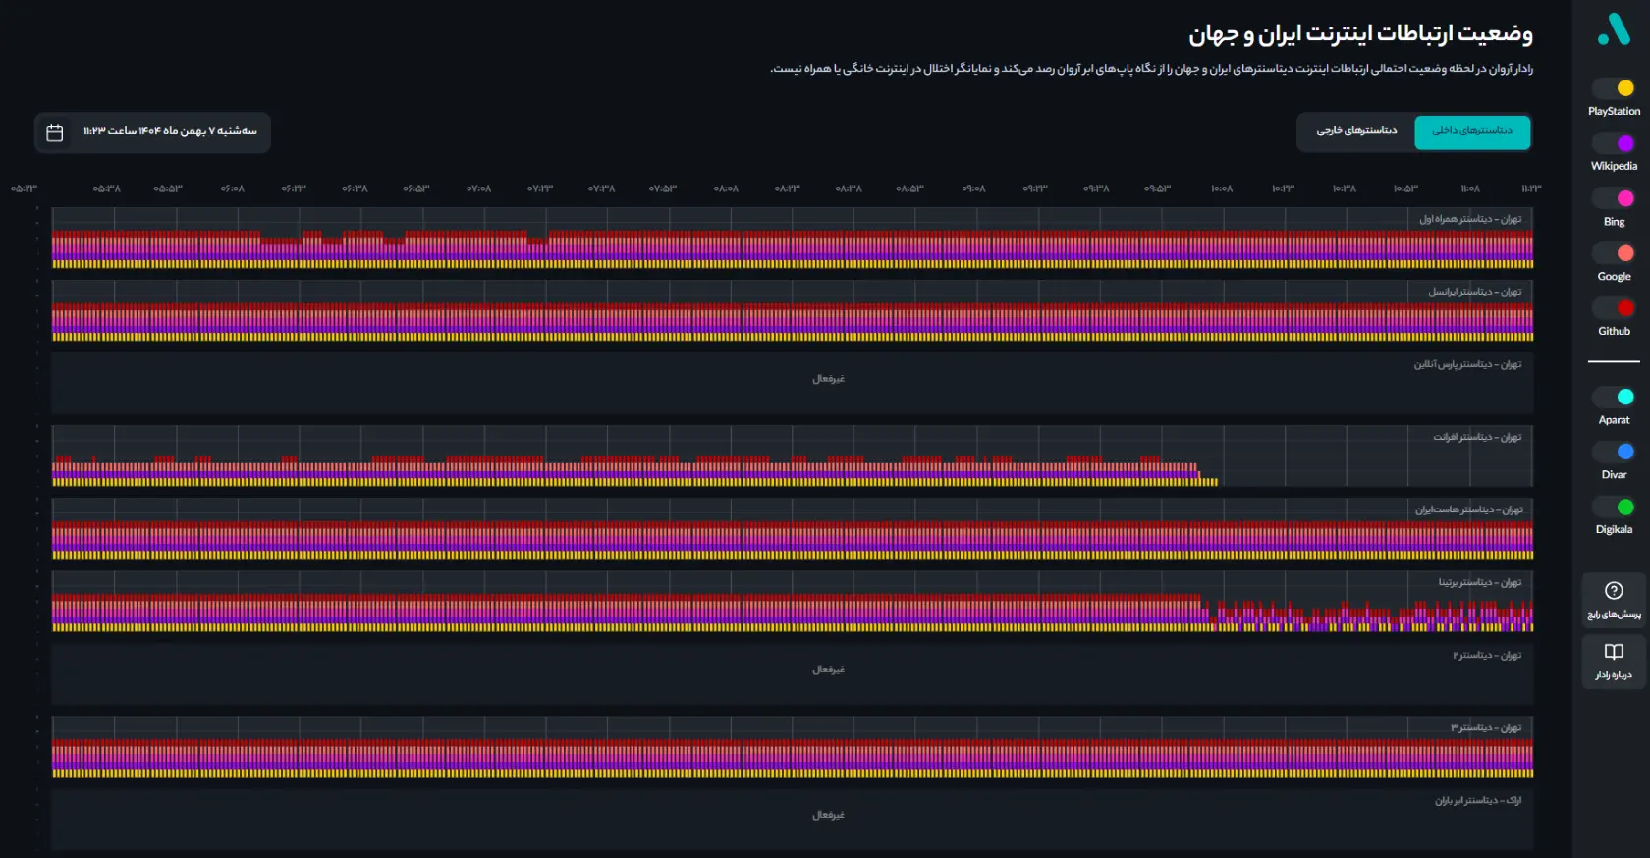Click the همراه اول datacenter chart row
The width and height of the screenshot is (1650, 858).
[x=792, y=239]
